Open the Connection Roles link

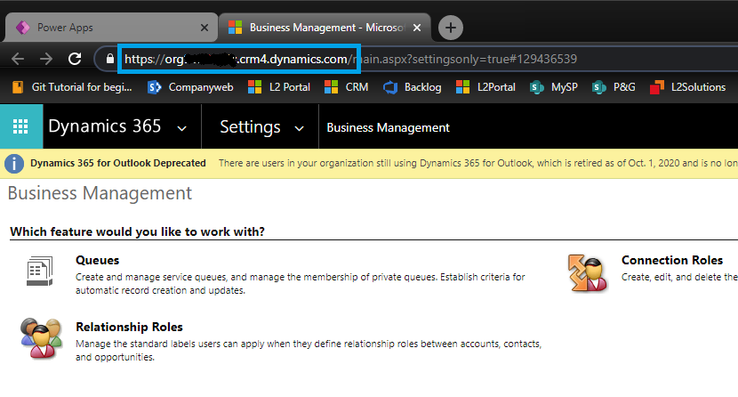point(671,261)
